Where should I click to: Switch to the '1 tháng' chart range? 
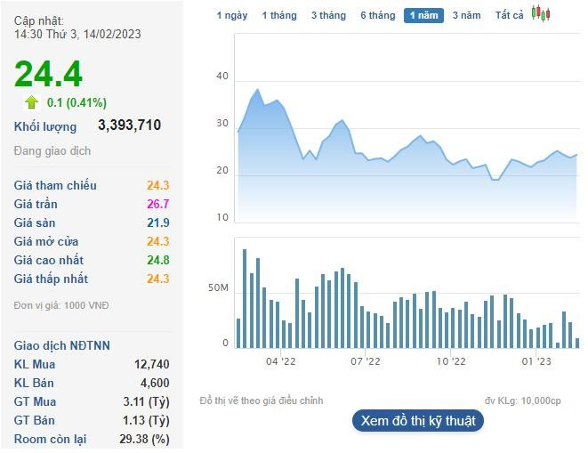coord(278,15)
